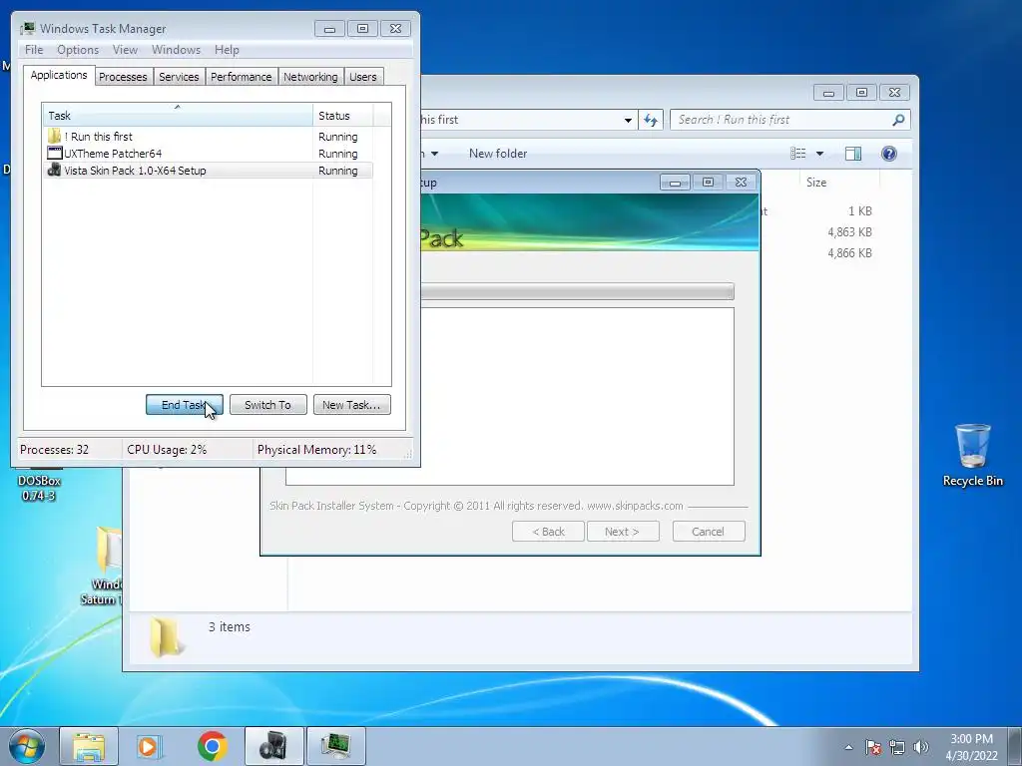This screenshot has height=766, width=1022.
Task: Click the setup progress bar
Action: pyautogui.click(x=577, y=291)
